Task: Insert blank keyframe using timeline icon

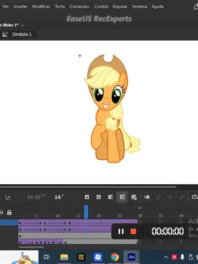Action: [x=98, y=197]
